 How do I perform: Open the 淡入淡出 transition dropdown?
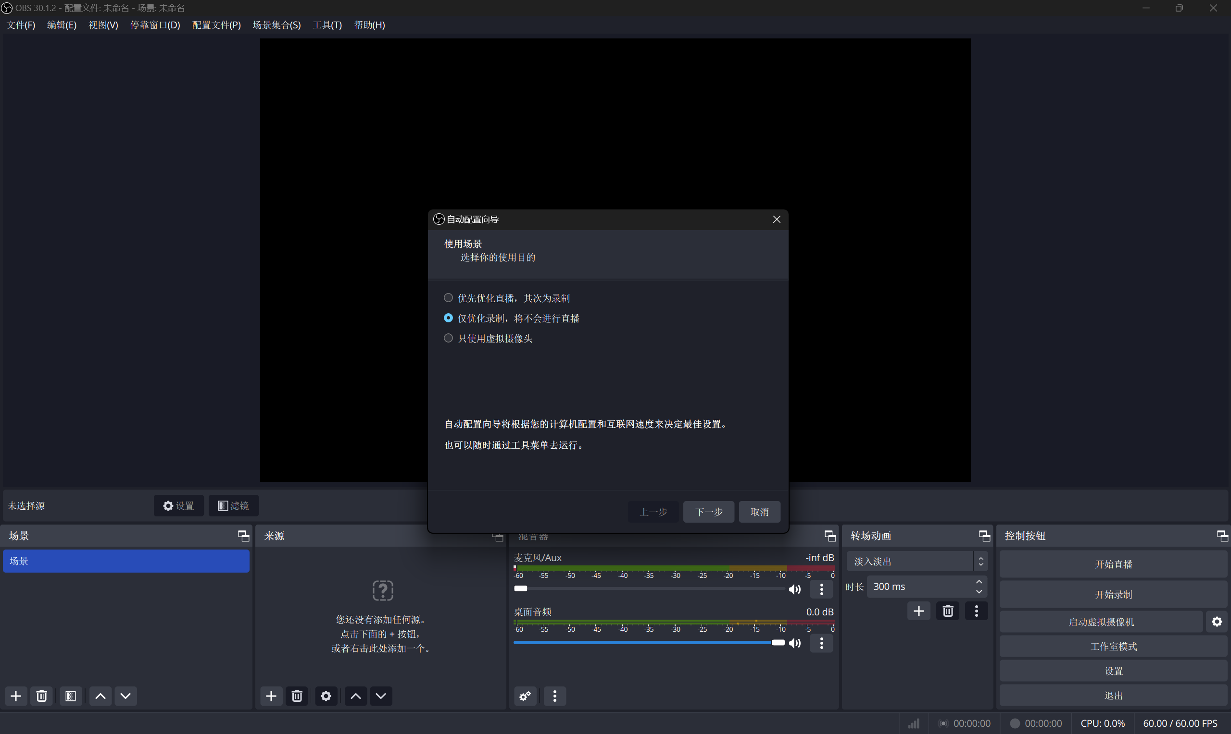pos(917,562)
